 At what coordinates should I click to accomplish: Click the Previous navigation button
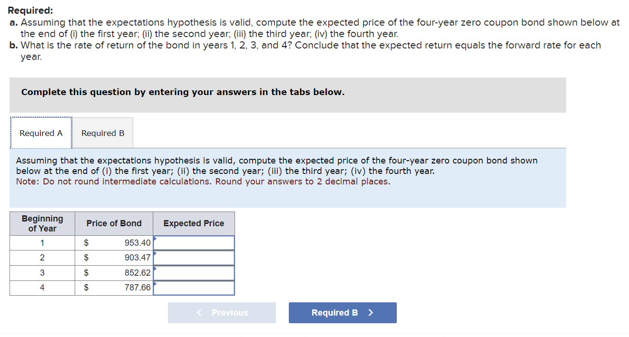tap(222, 312)
